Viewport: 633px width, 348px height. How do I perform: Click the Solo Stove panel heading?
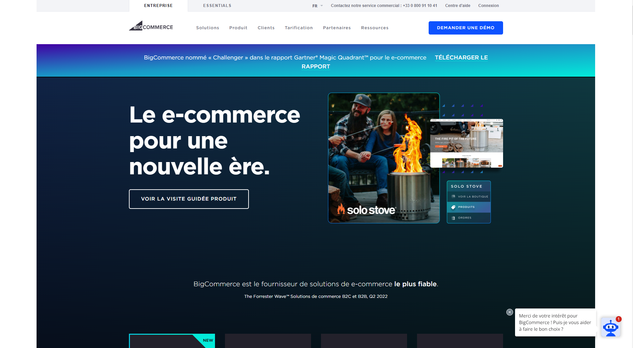pos(467,186)
